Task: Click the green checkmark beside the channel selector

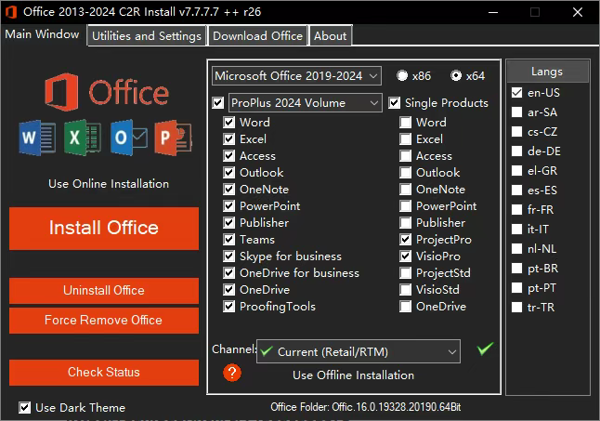Action: (484, 349)
